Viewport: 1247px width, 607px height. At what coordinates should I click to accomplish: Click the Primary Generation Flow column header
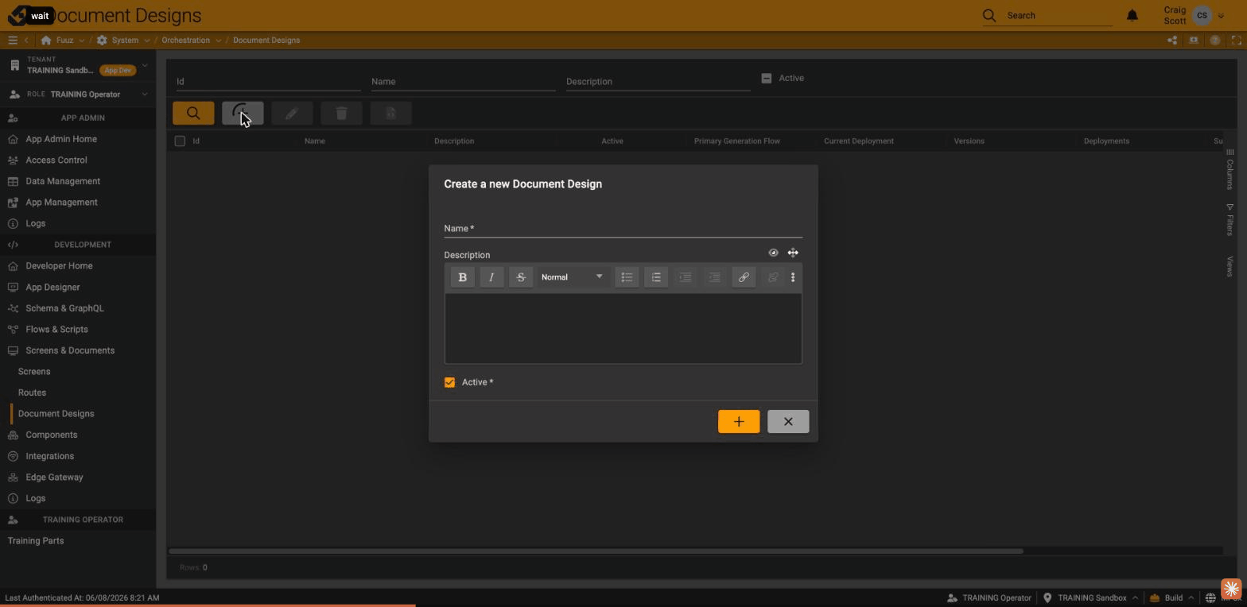pyautogui.click(x=736, y=141)
